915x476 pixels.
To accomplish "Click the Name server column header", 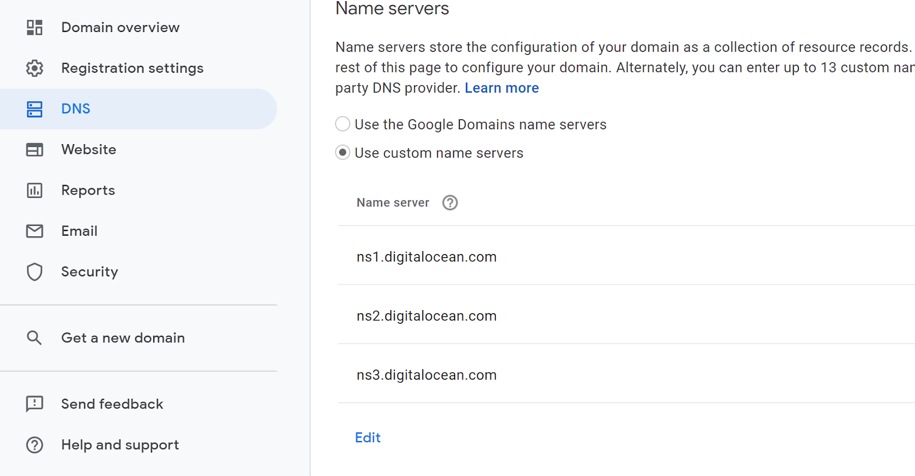I will [393, 203].
